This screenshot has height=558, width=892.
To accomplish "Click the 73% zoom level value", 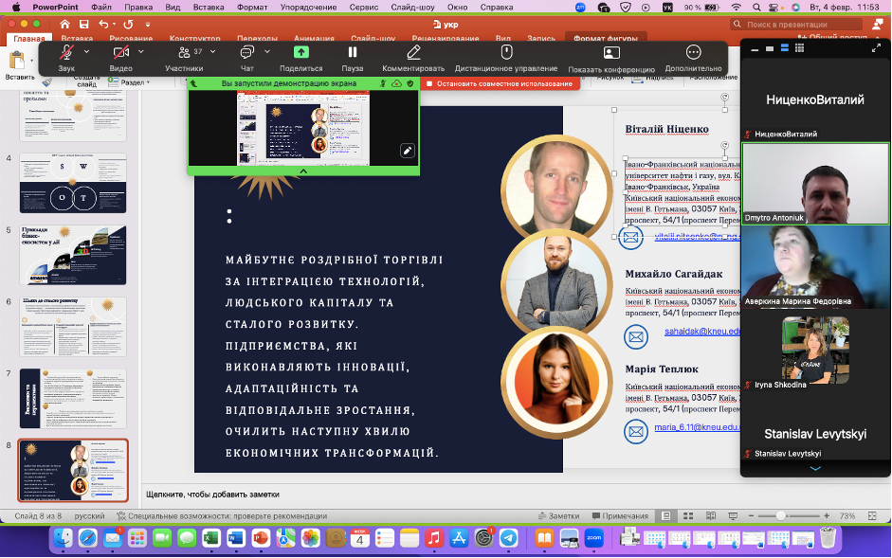I will point(847,516).
